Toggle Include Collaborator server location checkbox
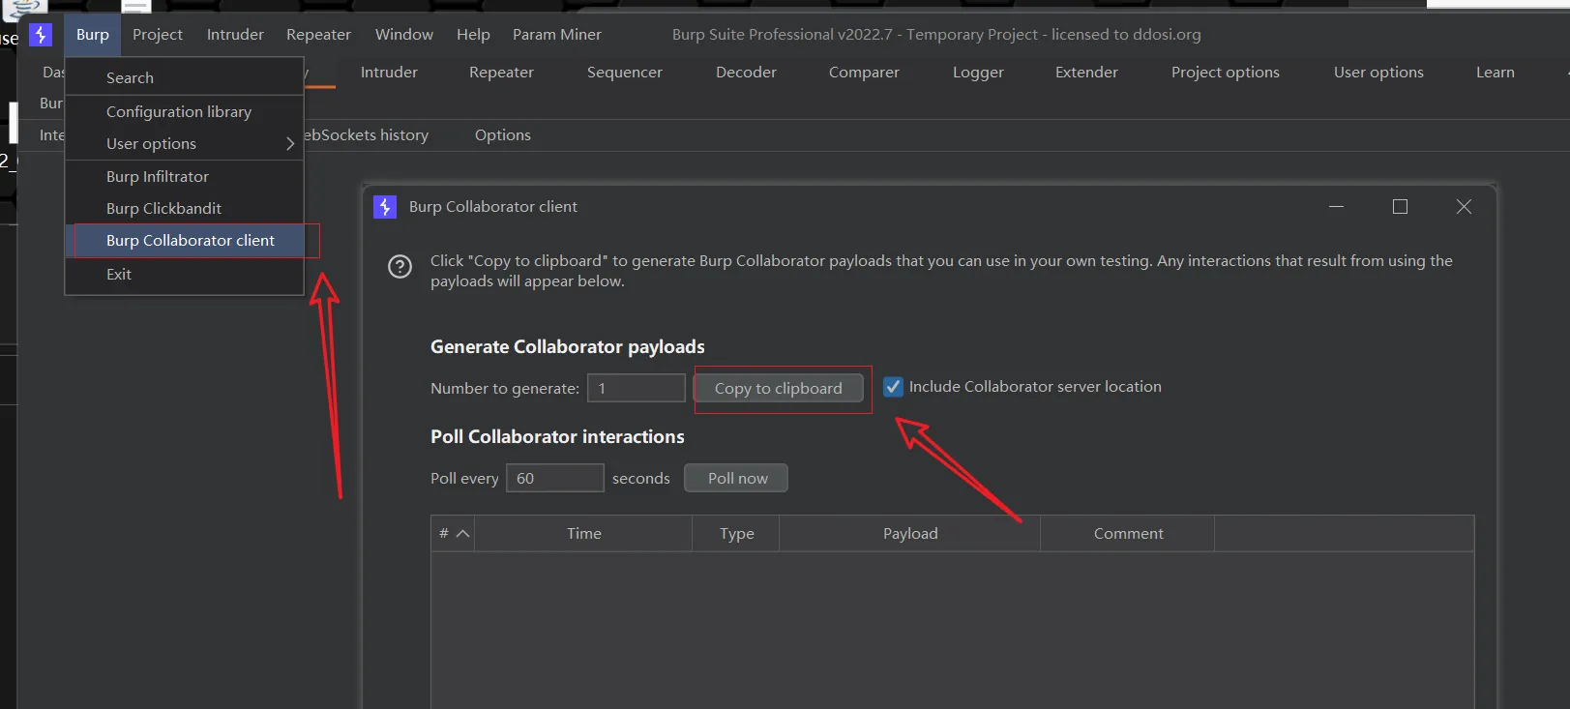 (x=893, y=387)
